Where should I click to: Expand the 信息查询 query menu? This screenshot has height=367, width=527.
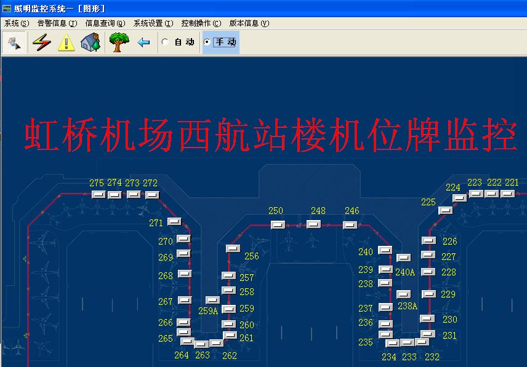point(105,23)
